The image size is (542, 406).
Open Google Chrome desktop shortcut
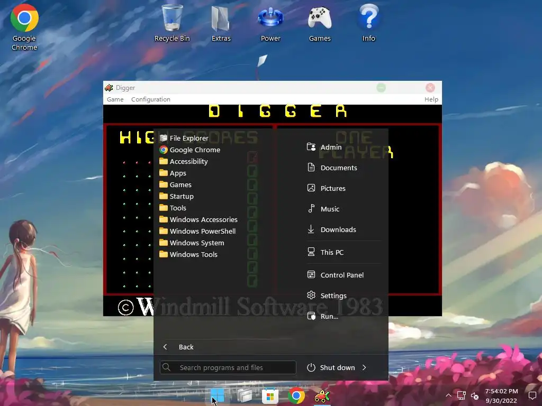click(x=24, y=27)
